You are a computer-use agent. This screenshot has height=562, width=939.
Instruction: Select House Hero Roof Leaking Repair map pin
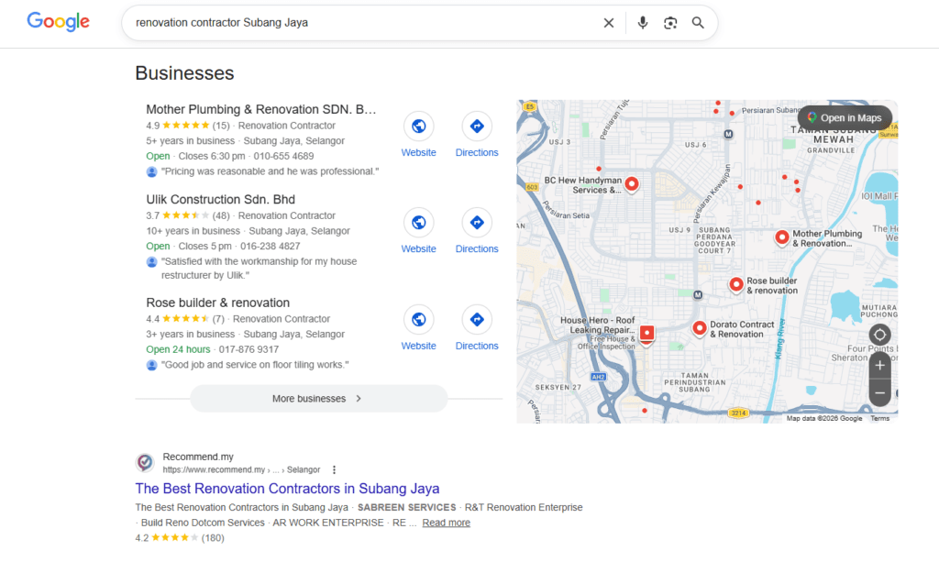(646, 334)
